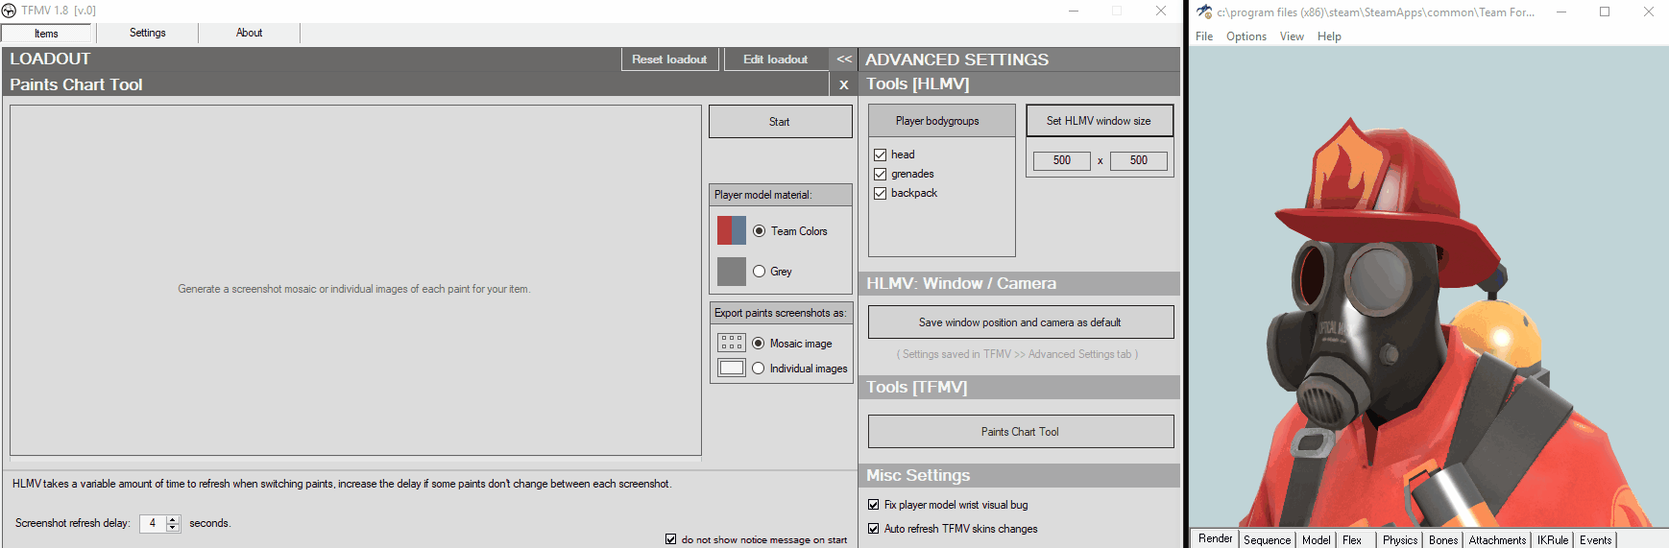Click the HLMV window width field
The image size is (1669, 548).
pyautogui.click(x=1062, y=160)
